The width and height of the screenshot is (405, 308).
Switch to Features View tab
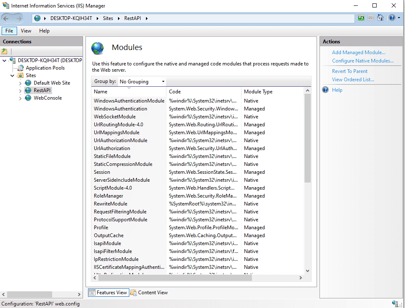pyautogui.click(x=108, y=293)
